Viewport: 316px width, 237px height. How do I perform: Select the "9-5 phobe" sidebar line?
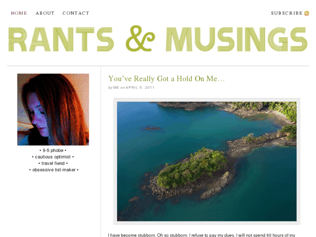tap(53, 150)
